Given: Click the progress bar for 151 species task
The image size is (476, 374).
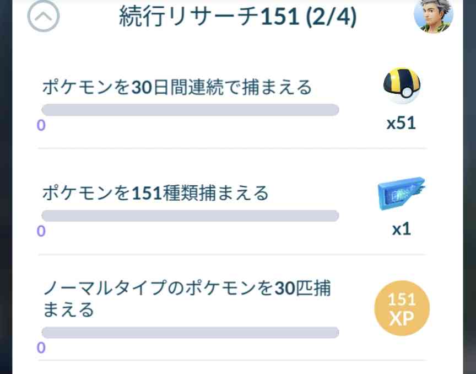Looking at the screenshot, I should (190, 216).
